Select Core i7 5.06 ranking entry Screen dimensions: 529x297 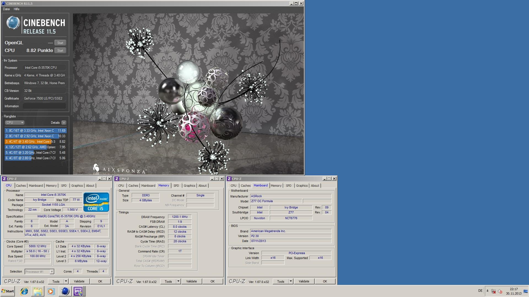36,158
